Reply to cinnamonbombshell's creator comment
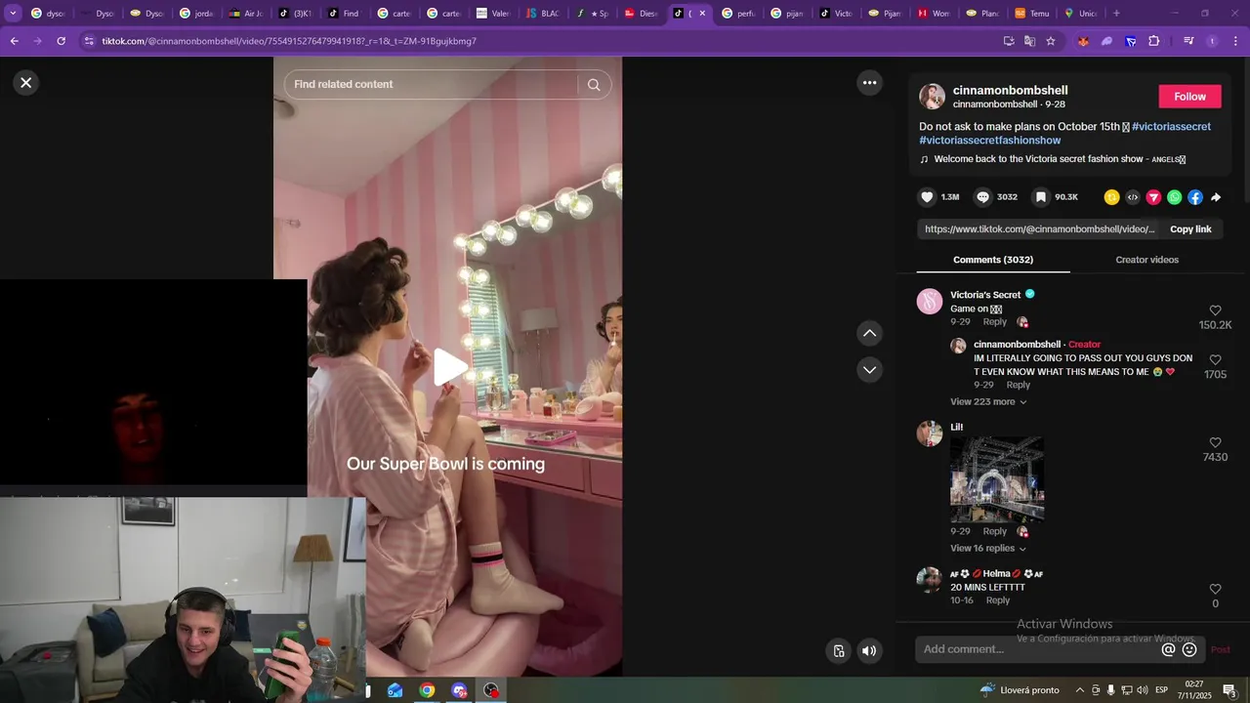 tap(1018, 386)
